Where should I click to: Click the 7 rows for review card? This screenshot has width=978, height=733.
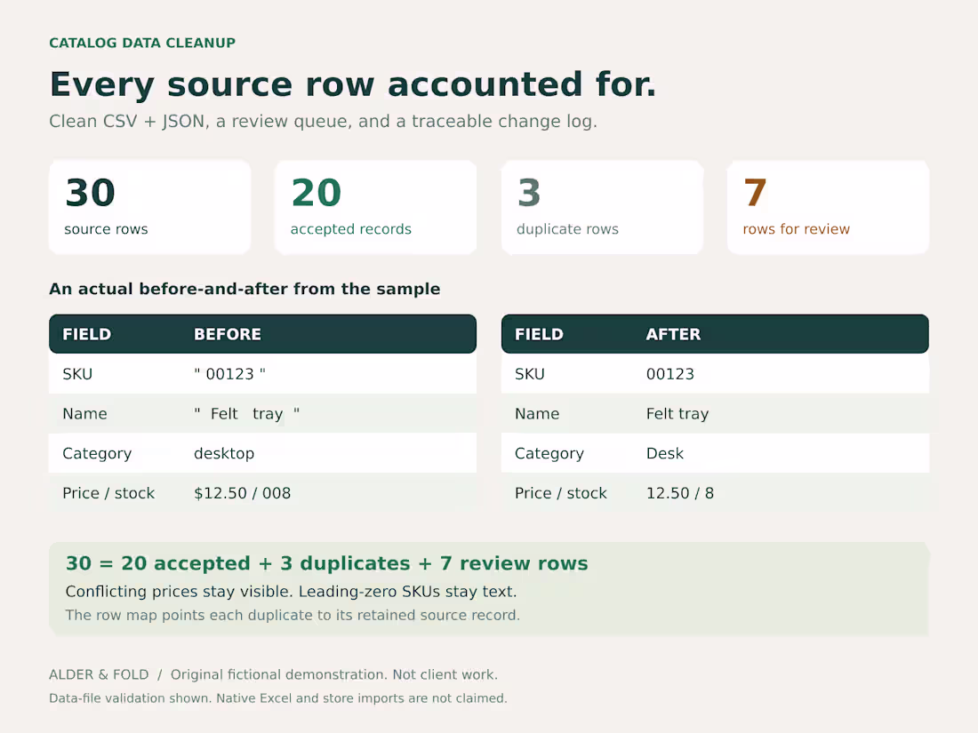(x=828, y=207)
